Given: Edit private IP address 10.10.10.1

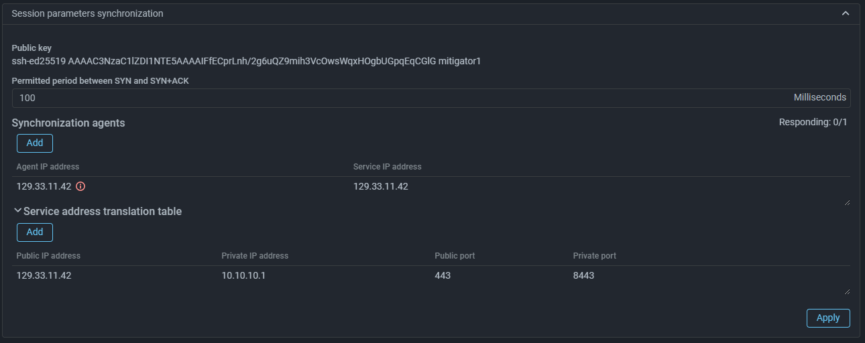Looking at the screenshot, I should click(x=243, y=275).
